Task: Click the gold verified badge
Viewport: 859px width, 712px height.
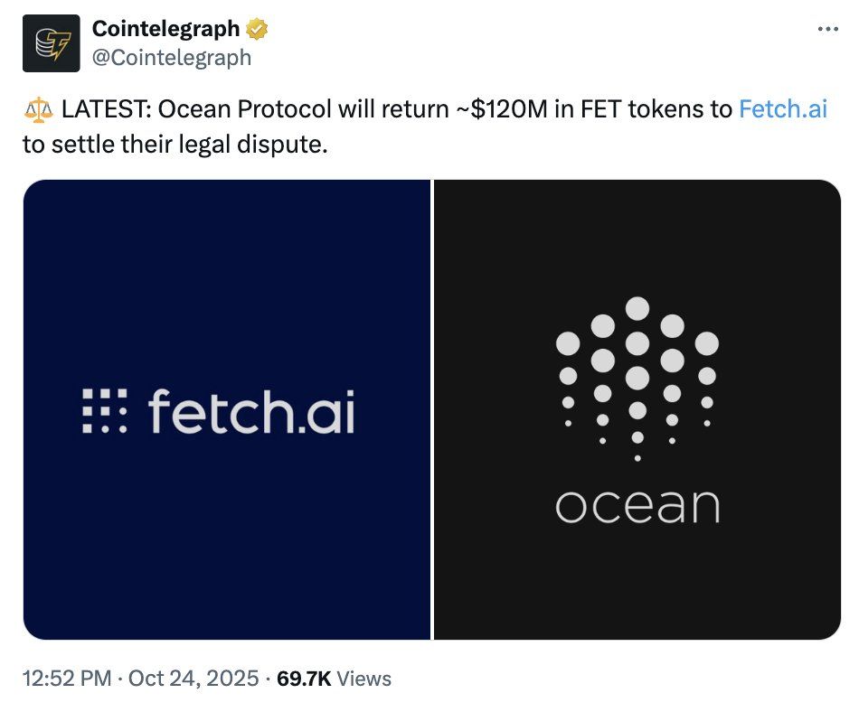Action: pyautogui.click(x=258, y=30)
